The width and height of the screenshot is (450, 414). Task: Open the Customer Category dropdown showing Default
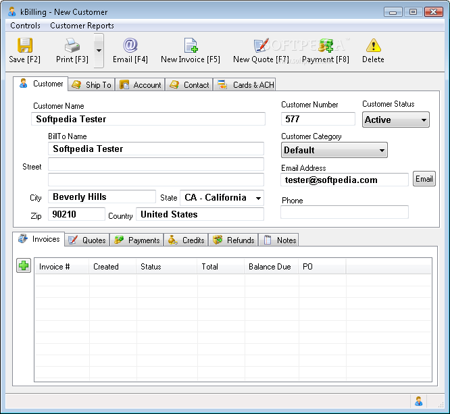[334, 150]
